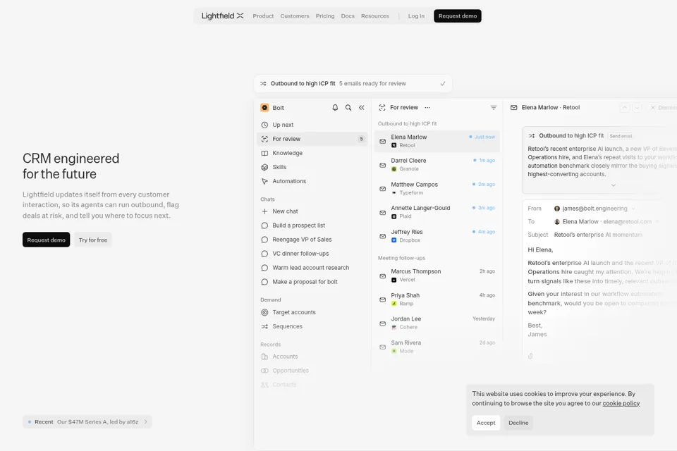Click the shuffle icon on Outbound banner
Image resolution: width=677 pixels, height=451 pixels.
[x=263, y=84]
